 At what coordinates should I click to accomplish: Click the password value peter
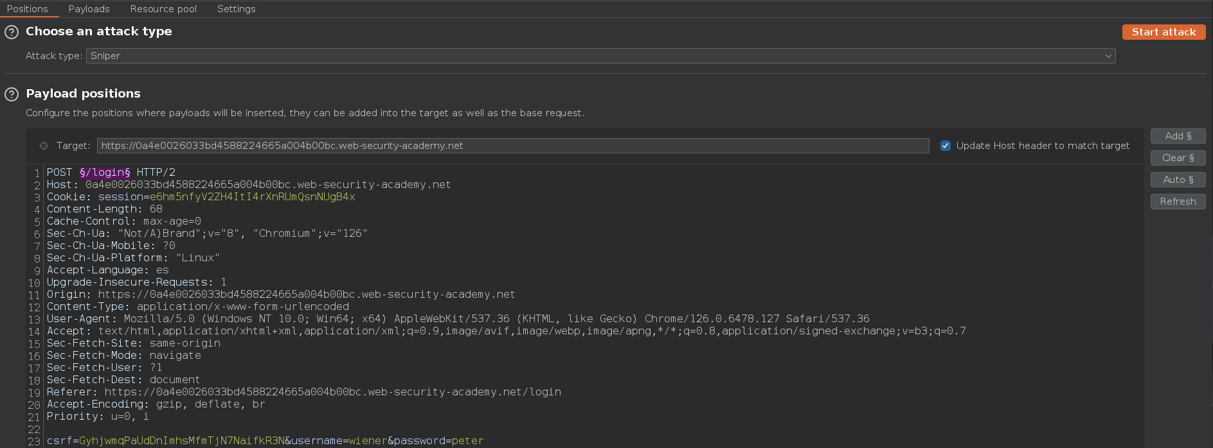pos(468,441)
